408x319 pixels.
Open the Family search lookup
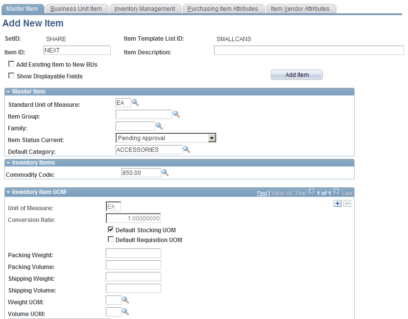(x=159, y=125)
